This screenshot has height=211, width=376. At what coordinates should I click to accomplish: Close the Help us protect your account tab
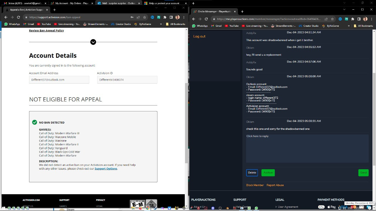tap(186, 3)
